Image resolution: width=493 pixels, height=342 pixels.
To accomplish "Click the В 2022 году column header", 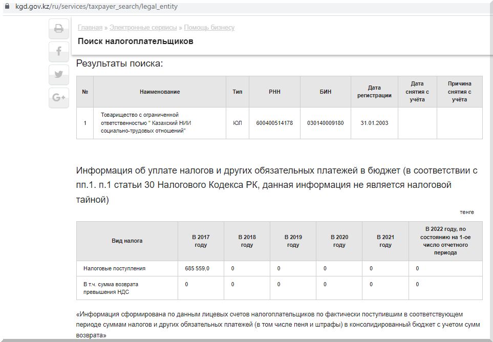I will [x=445, y=241].
